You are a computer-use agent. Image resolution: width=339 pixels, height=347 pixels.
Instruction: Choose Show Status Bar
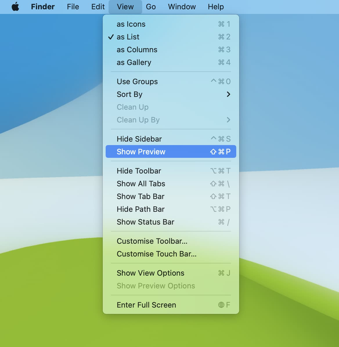tap(171, 222)
